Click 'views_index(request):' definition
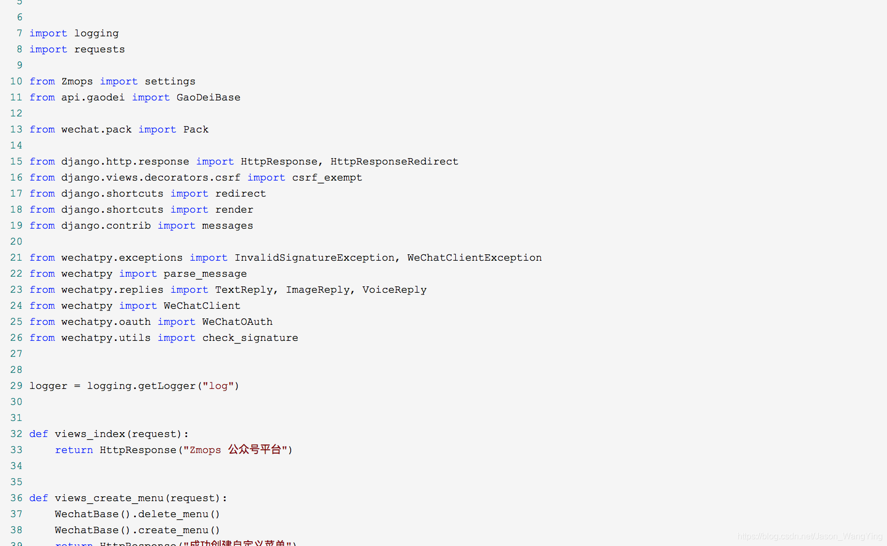887x546 pixels. (122, 434)
